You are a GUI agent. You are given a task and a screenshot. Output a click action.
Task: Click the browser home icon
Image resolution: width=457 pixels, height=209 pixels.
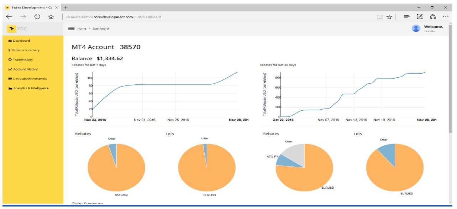pos(51,17)
